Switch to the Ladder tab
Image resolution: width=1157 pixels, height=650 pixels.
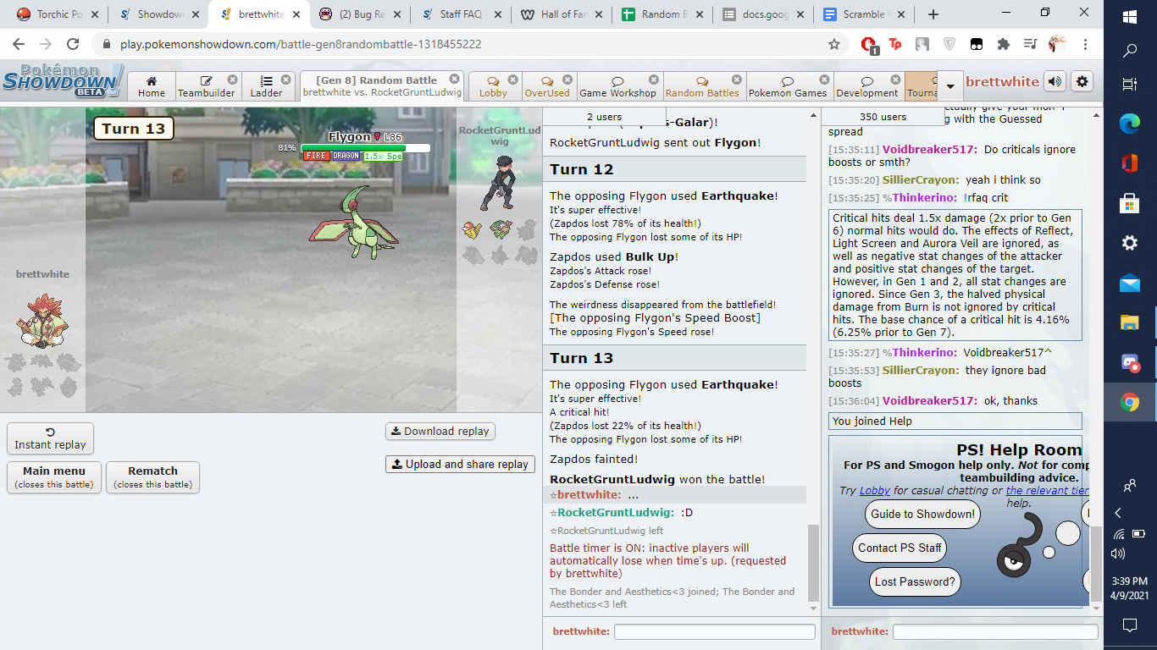click(x=267, y=86)
